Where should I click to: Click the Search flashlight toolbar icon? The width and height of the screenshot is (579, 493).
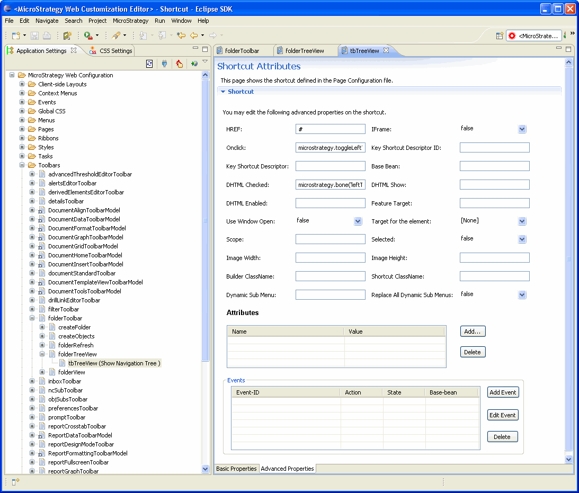point(116,35)
